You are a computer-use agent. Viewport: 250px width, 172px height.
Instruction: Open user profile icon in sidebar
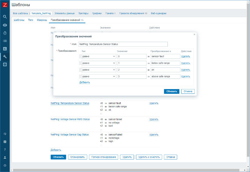point(5,157)
